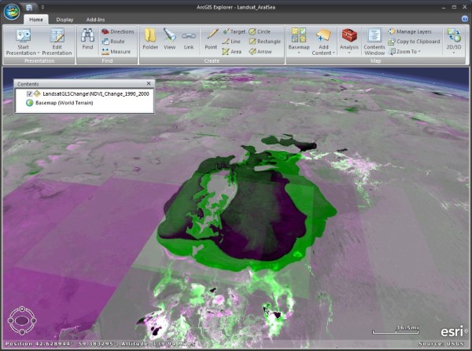Select the Target create tool

click(x=234, y=31)
